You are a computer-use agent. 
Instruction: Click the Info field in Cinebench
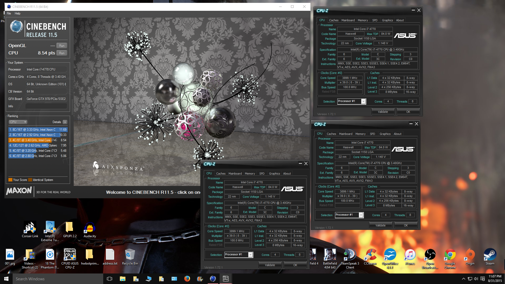(x=46, y=106)
